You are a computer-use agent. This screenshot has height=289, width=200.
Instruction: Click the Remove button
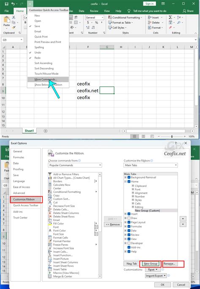(113, 224)
